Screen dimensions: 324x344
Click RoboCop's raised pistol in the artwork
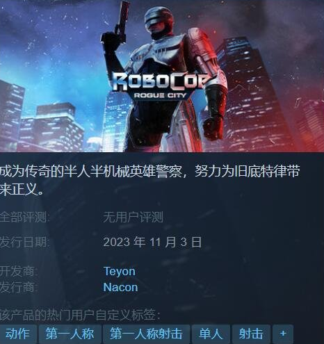121,22
